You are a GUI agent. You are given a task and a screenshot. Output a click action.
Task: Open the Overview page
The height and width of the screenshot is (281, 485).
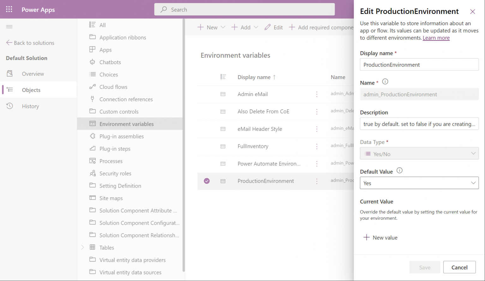(33, 74)
